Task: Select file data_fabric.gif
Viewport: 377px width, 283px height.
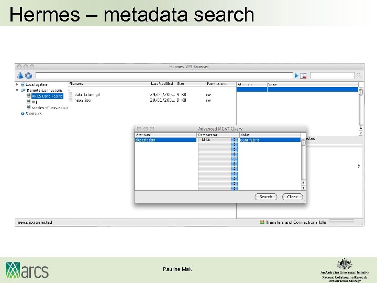Action: click(87, 94)
